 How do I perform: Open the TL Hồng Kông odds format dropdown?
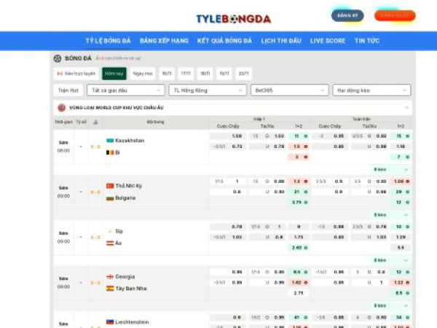tap(207, 90)
